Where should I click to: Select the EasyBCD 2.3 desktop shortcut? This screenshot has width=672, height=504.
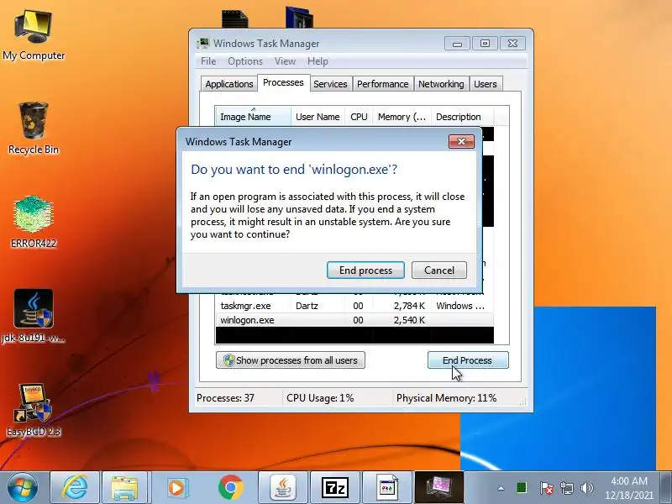pyautogui.click(x=34, y=410)
